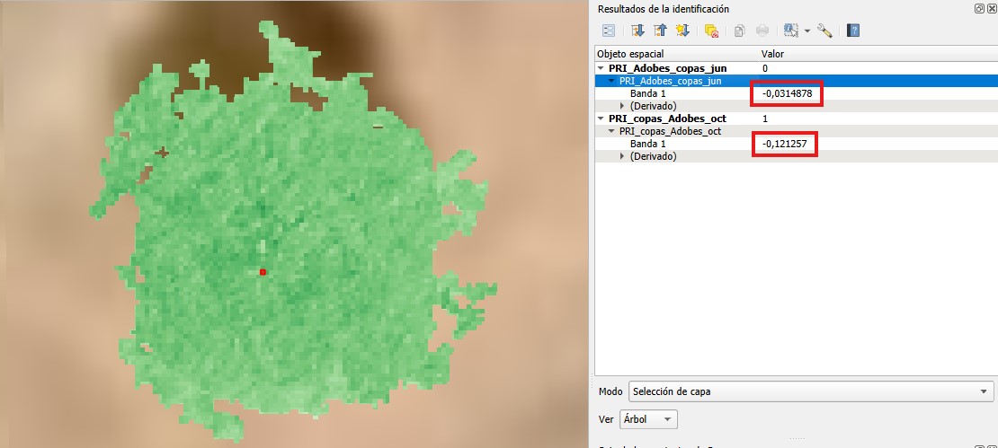Image resolution: width=998 pixels, height=448 pixels.
Task: Click the Open Form view icon
Action: 609,31
